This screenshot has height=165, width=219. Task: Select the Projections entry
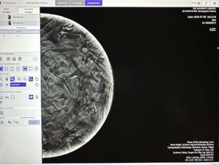(x=21, y=27)
